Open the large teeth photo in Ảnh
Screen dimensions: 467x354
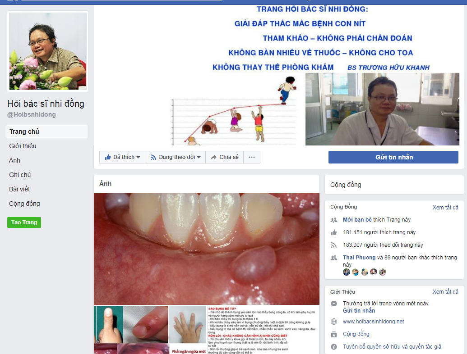click(206, 249)
